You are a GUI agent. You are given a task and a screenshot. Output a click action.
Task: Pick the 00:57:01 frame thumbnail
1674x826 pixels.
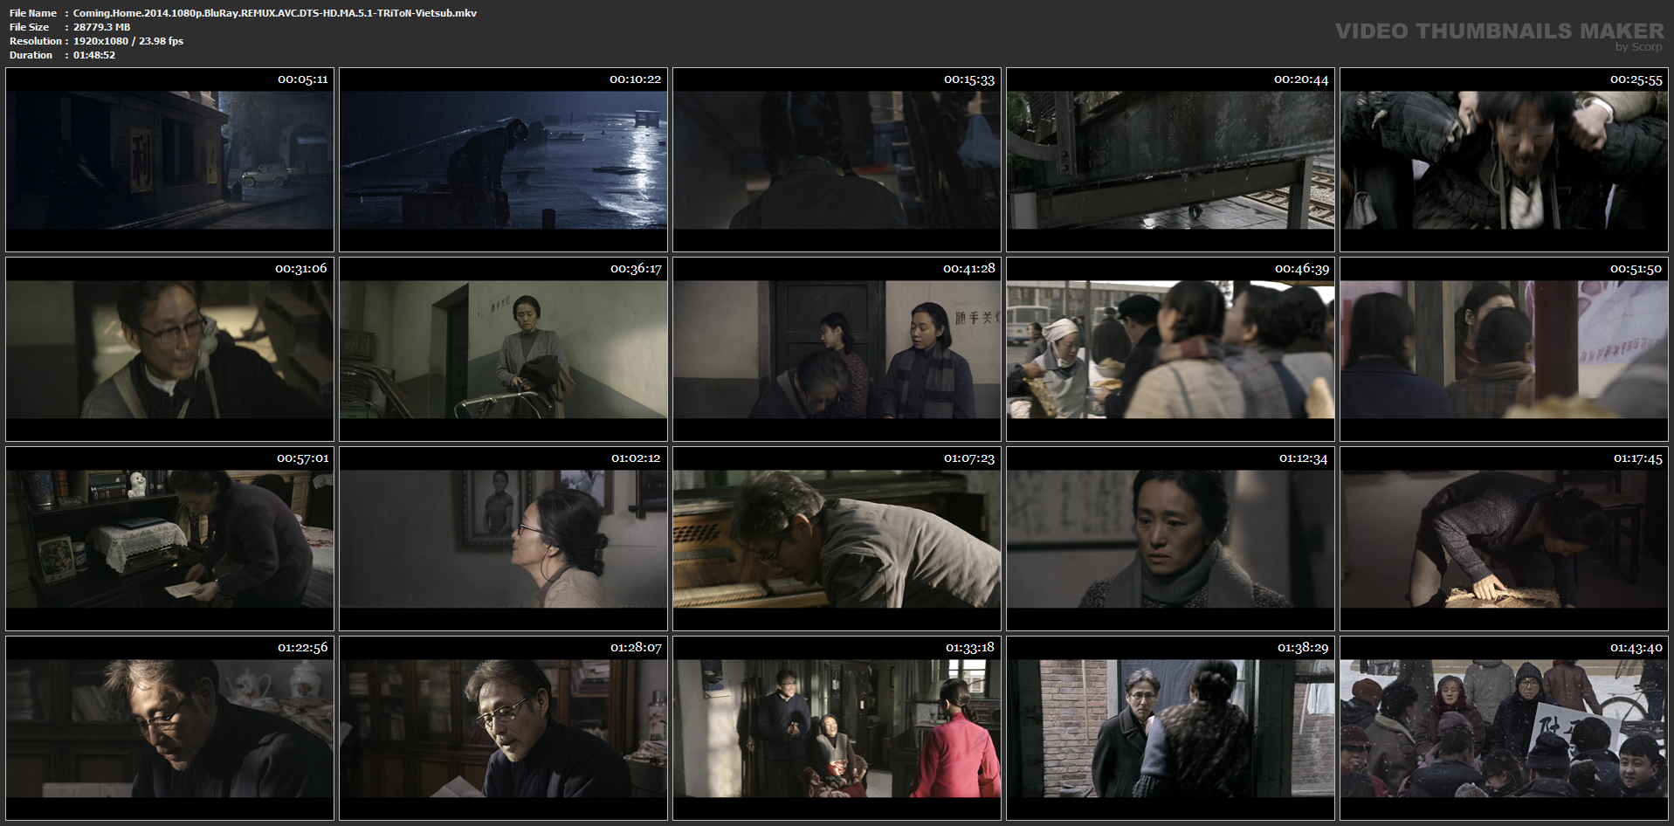click(169, 539)
